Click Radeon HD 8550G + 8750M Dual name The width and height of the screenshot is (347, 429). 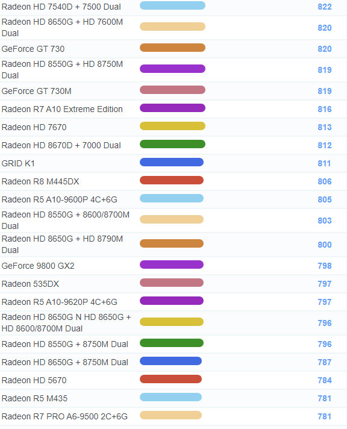(x=65, y=344)
